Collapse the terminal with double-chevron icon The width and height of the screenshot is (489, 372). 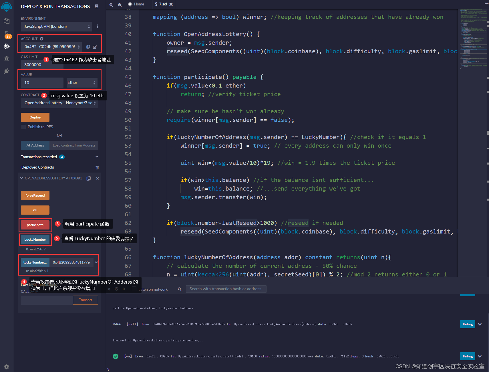pyautogui.click(x=109, y=289)
